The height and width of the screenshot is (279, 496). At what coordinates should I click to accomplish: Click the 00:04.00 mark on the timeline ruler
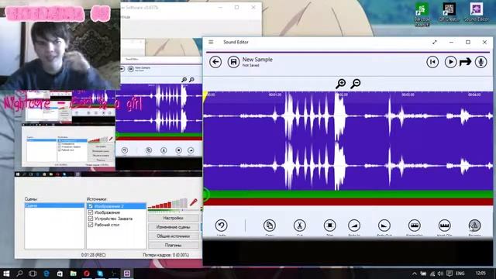[x=474, y=95]
